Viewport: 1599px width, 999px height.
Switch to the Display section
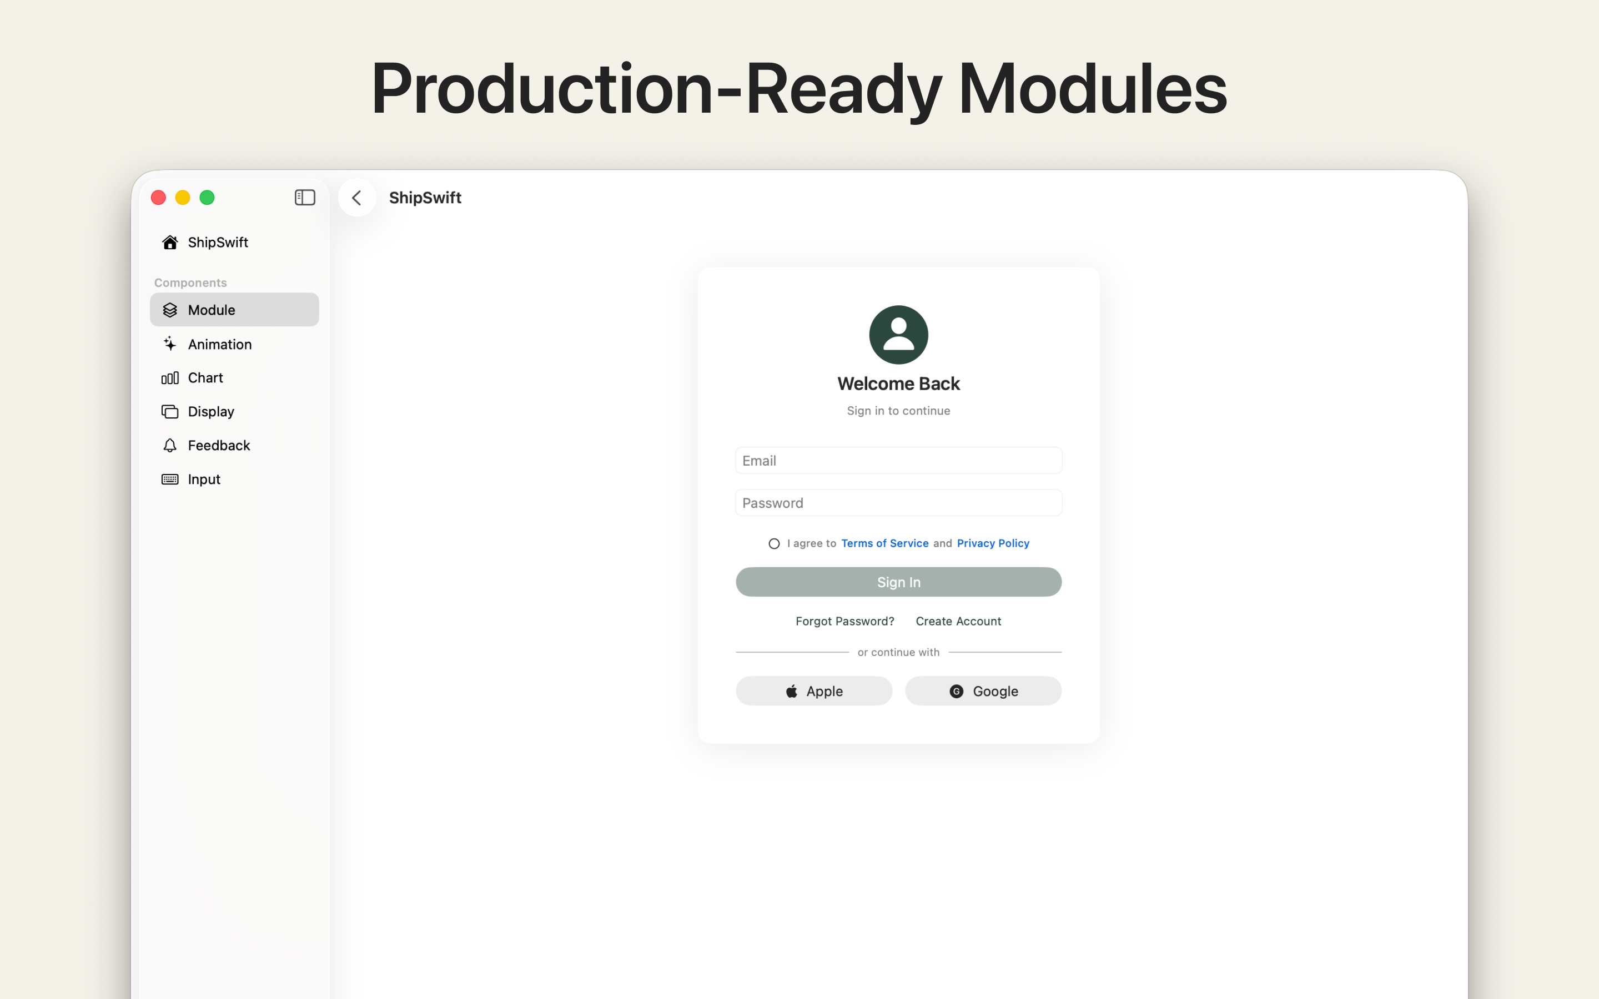click(x=234, y=412)
